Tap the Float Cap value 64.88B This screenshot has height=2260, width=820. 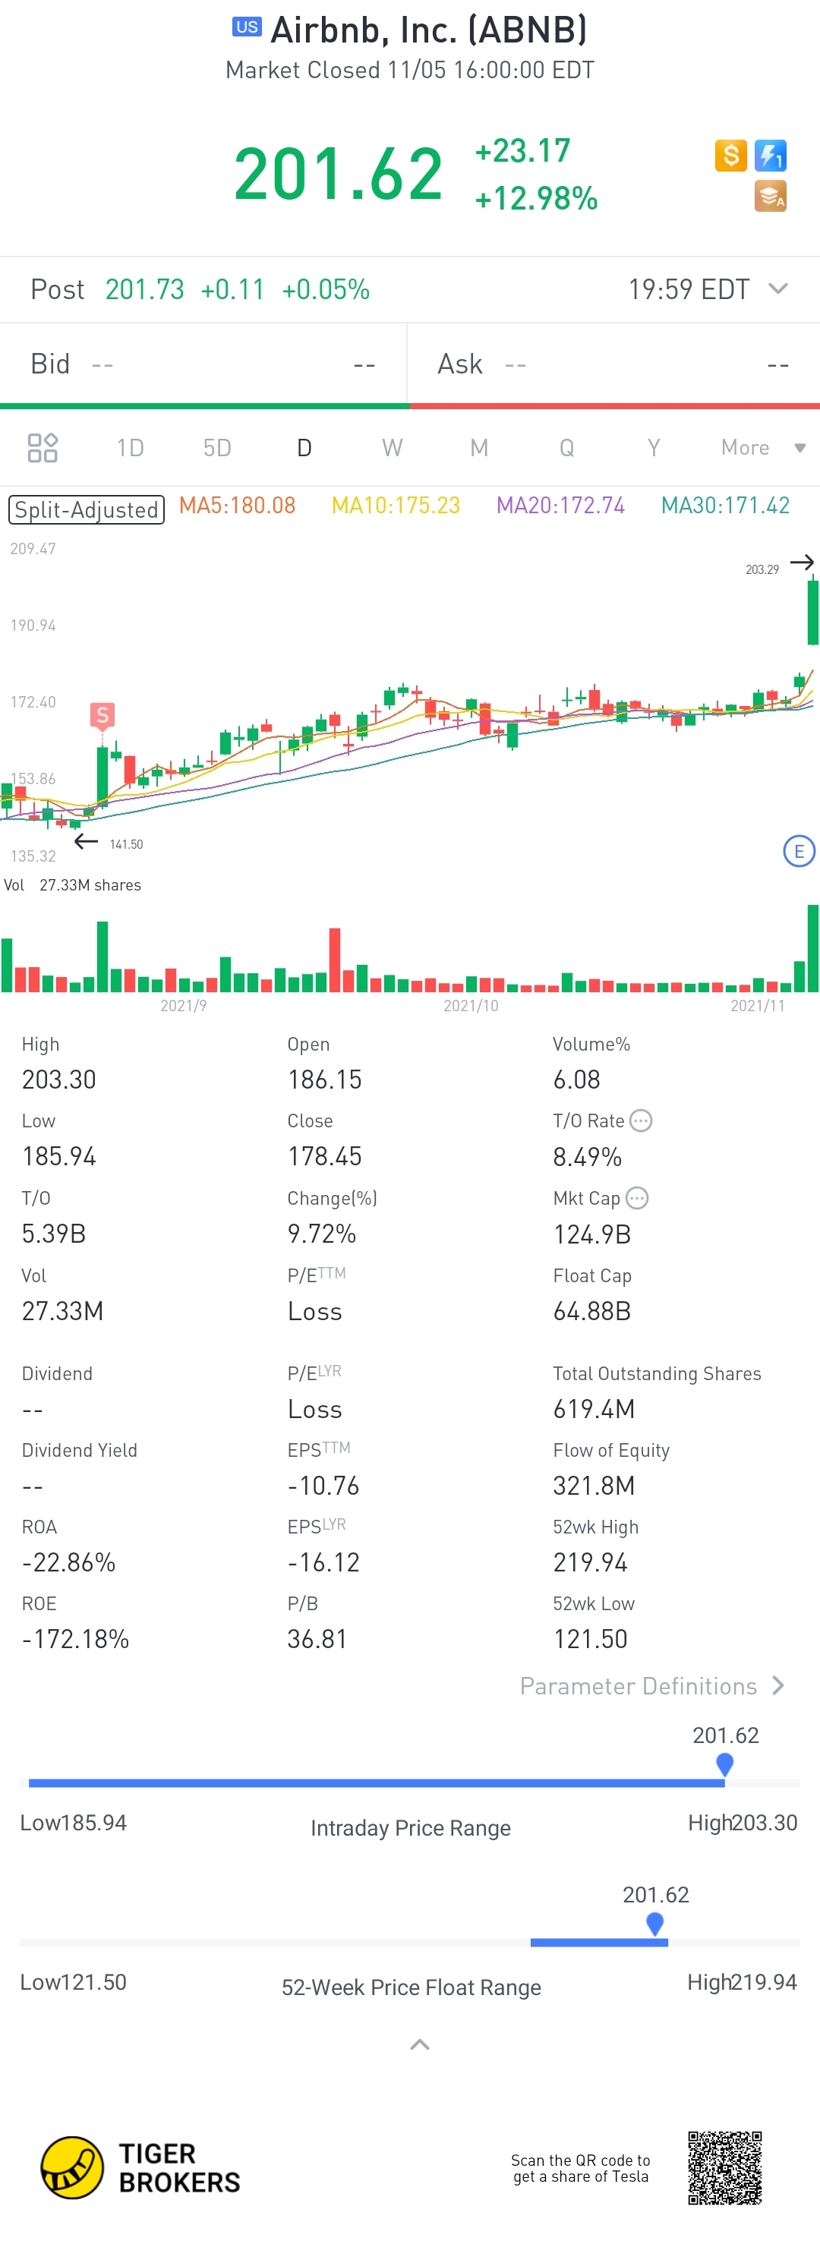point(592,1311)
